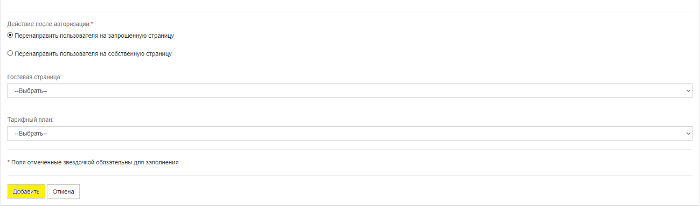This screenshot has width=700, height=209.
Task: Click '--Выбрать--' text in guest page field
Action: (x=31, y=91)
